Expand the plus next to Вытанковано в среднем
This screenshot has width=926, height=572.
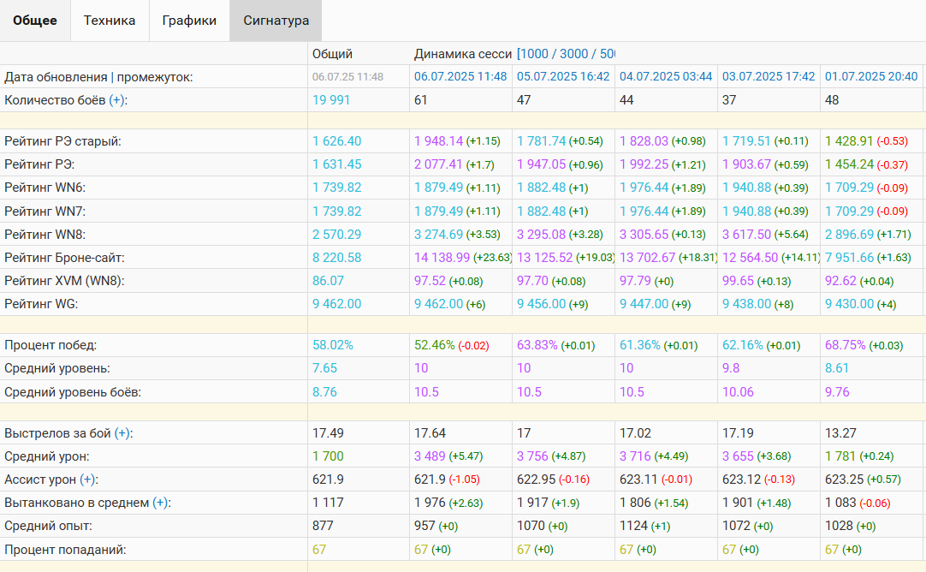160,503
